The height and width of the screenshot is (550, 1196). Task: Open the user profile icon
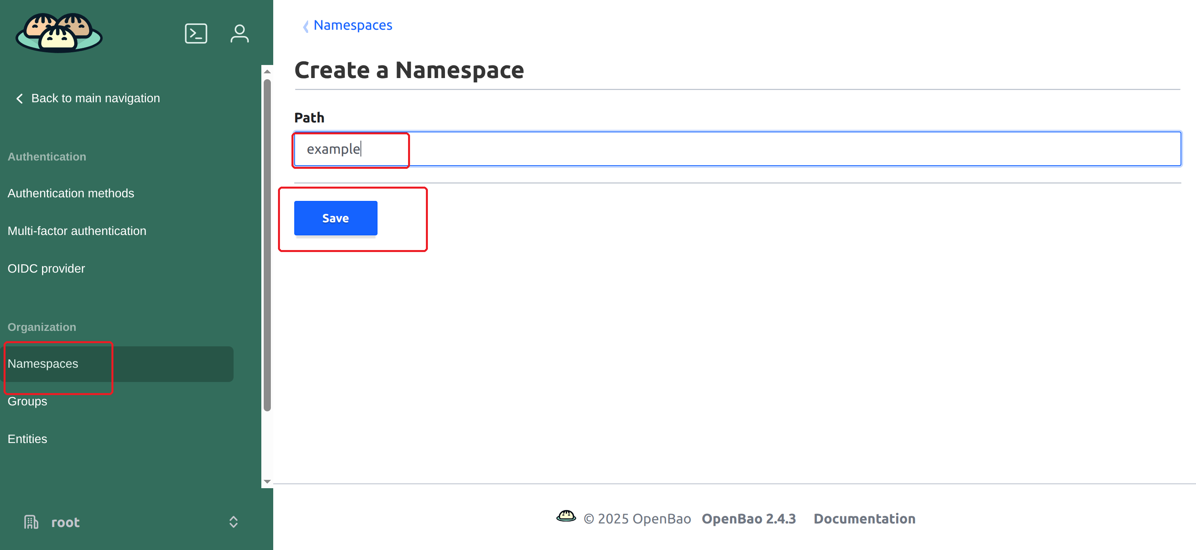pyautogui.click(x=240, y=33)
